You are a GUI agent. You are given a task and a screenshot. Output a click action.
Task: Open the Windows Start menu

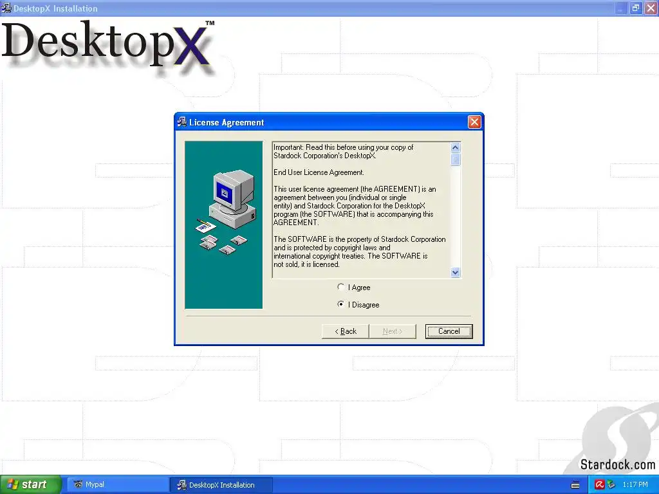[30, 485]
